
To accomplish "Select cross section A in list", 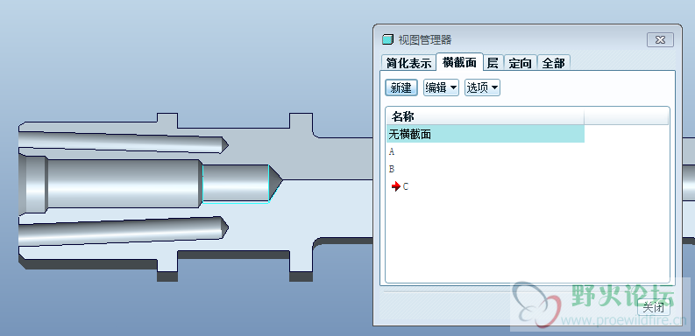I will click(486, 152).
